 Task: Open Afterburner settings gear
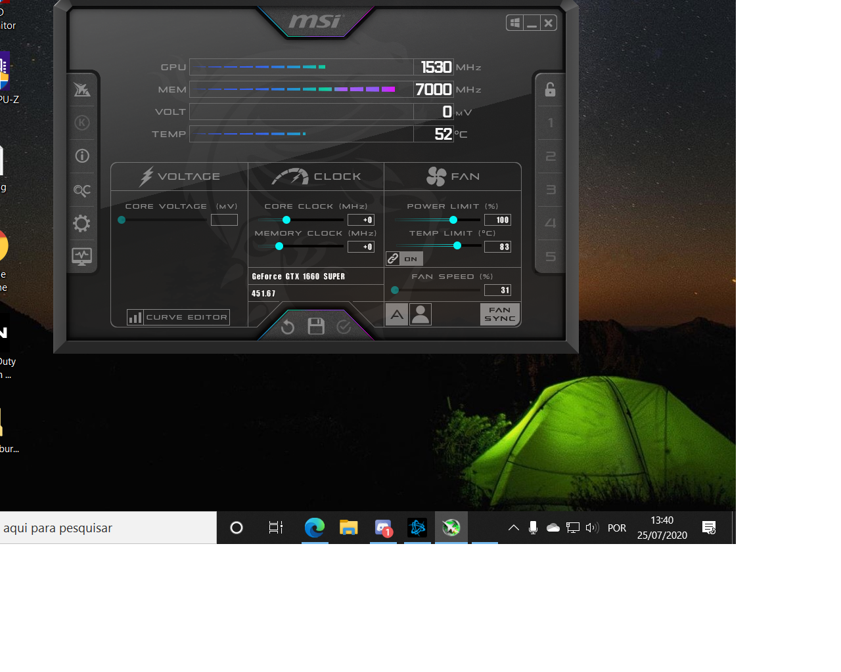coord(82,224)
